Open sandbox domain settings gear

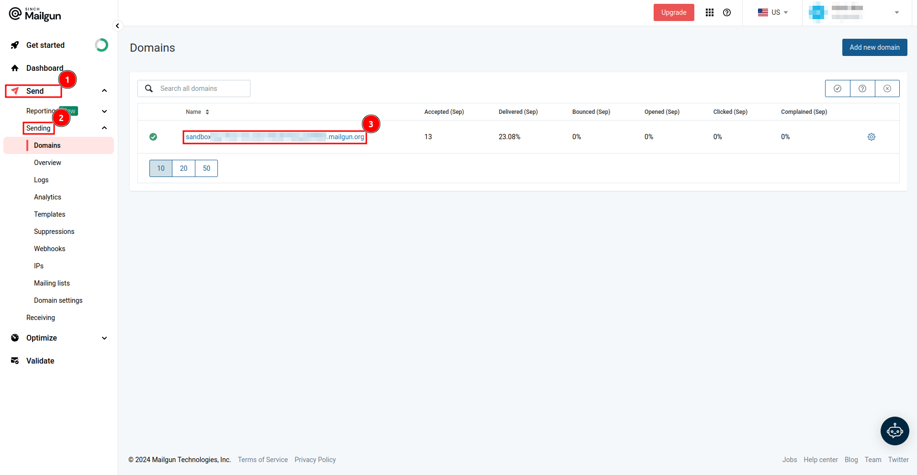[x=872, y=137]
